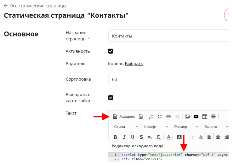Insert a bulleted list
Viewport: 233px width, 164px height.
pyautogui.click(x=160, y=116)
